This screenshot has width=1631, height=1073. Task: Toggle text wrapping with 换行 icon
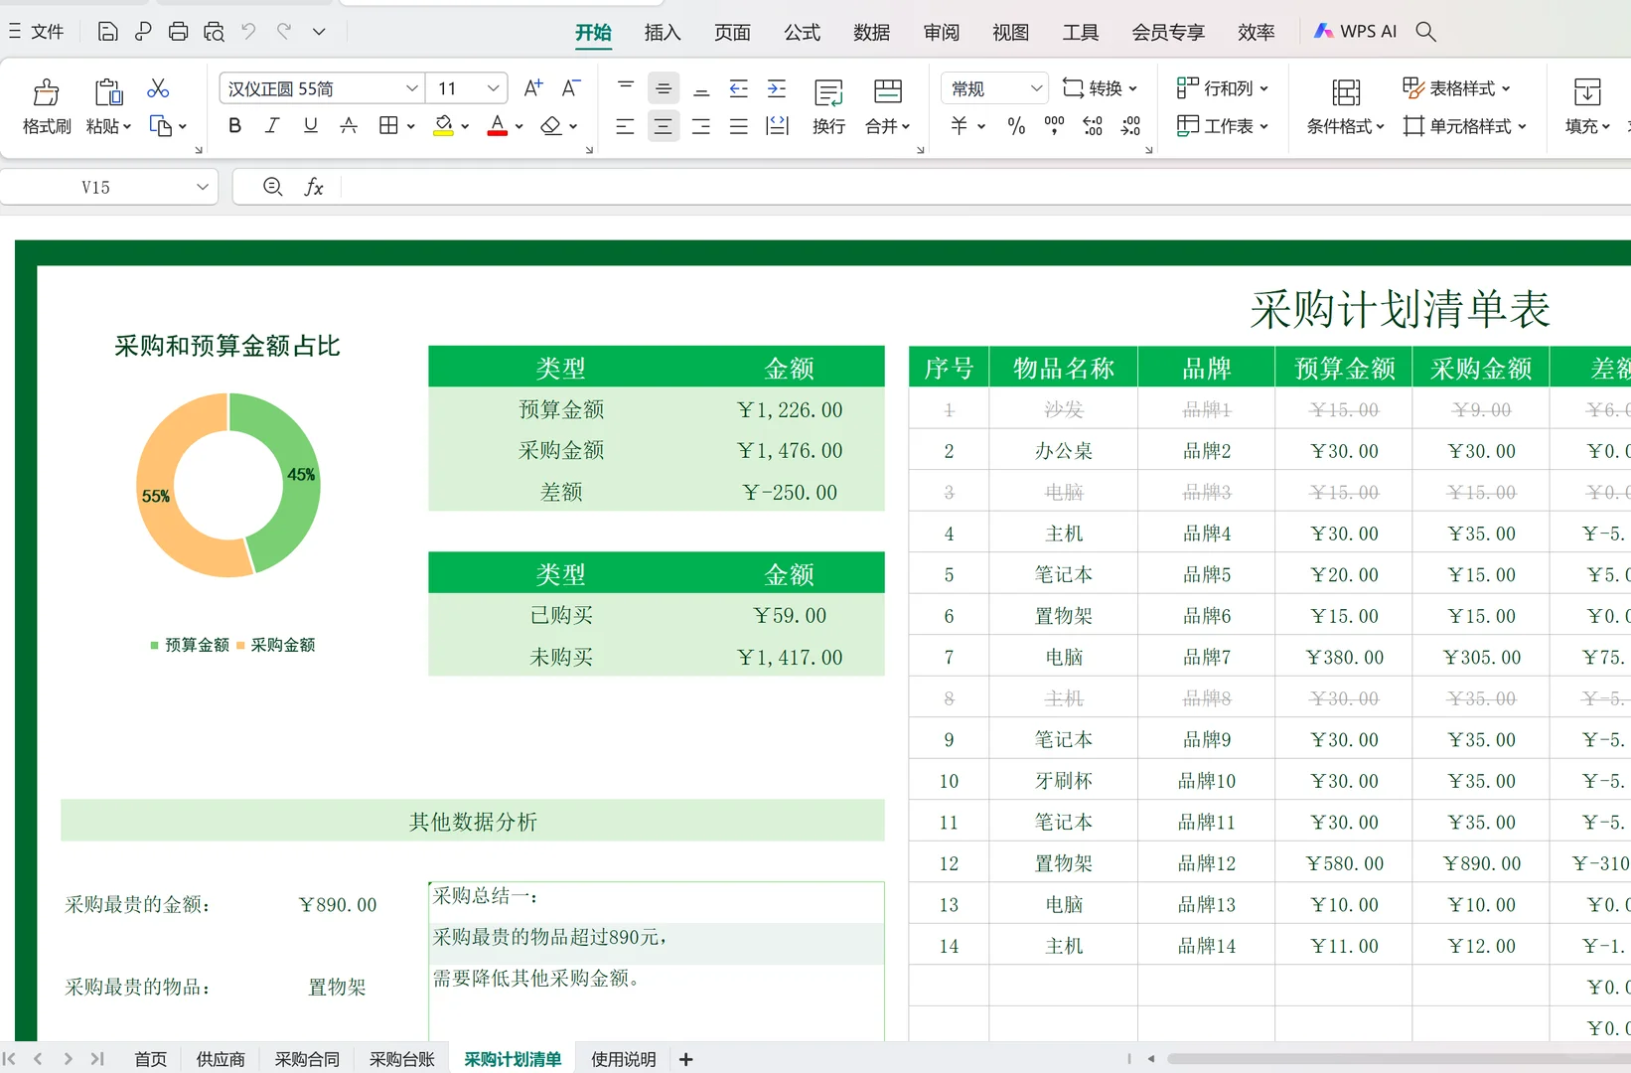point(827,106)
